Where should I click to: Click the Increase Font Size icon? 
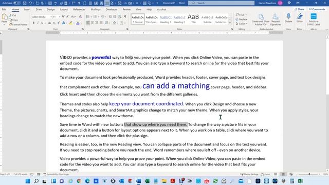pos(63,16)
